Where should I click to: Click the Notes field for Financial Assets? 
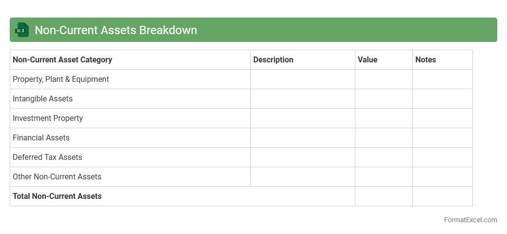click(442, 137)
